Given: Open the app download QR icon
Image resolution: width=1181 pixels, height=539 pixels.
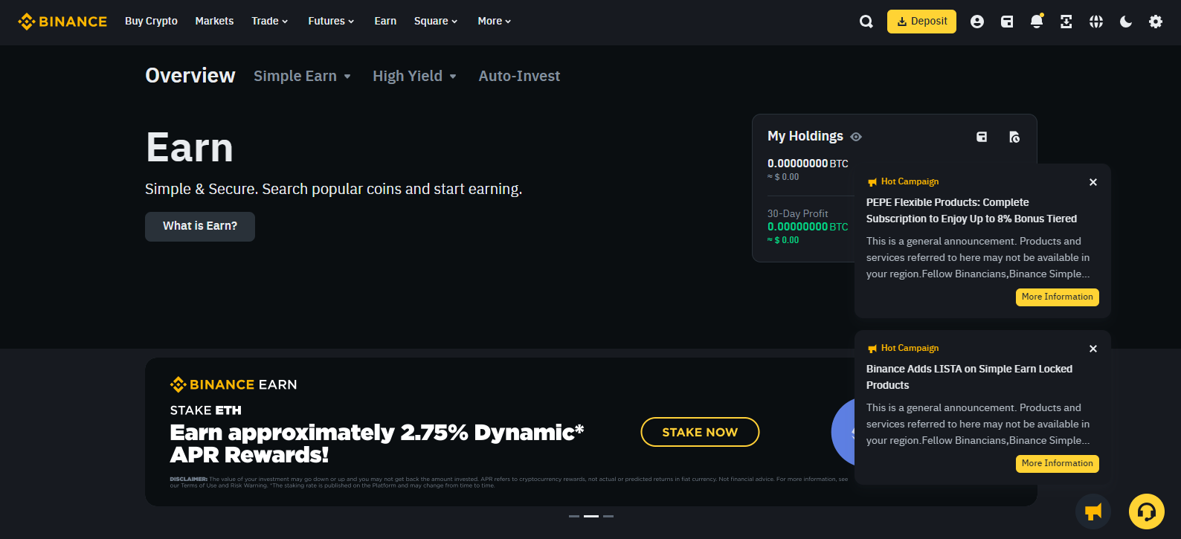Looking at the screenshot, I should click(1066, 22).
